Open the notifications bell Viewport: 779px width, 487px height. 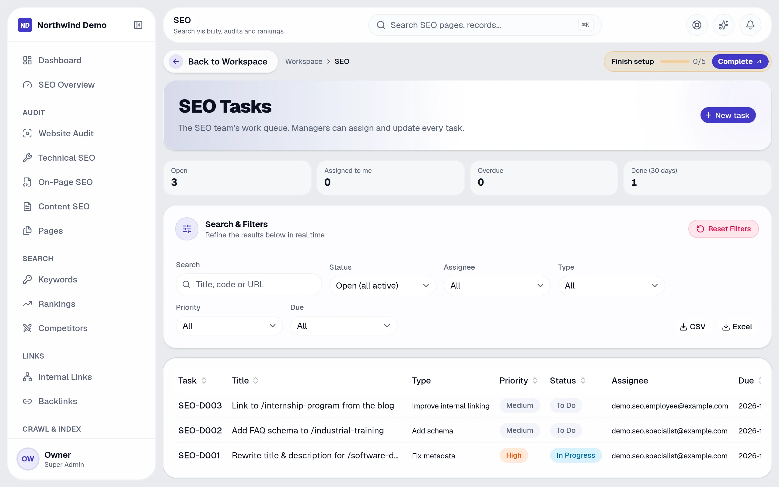point(750,25)
